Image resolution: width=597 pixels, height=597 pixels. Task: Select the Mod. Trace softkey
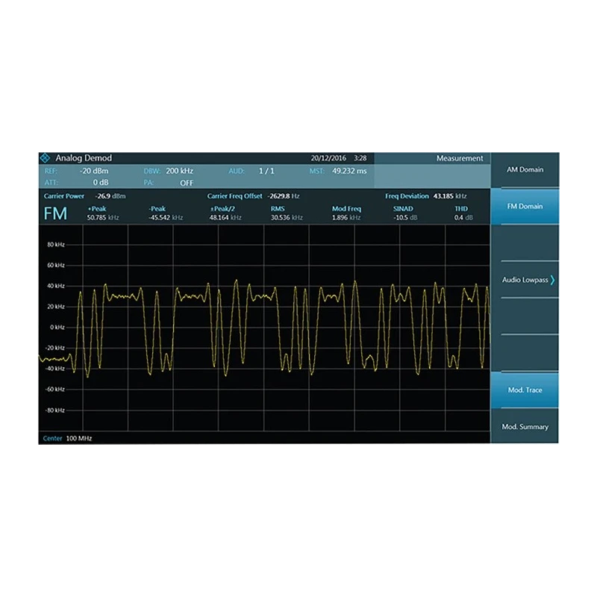point(525,390)
